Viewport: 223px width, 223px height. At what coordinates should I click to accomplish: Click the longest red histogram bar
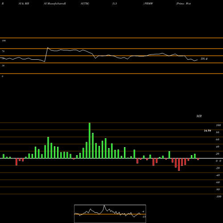pyautogui.click(x=179, y=165)
